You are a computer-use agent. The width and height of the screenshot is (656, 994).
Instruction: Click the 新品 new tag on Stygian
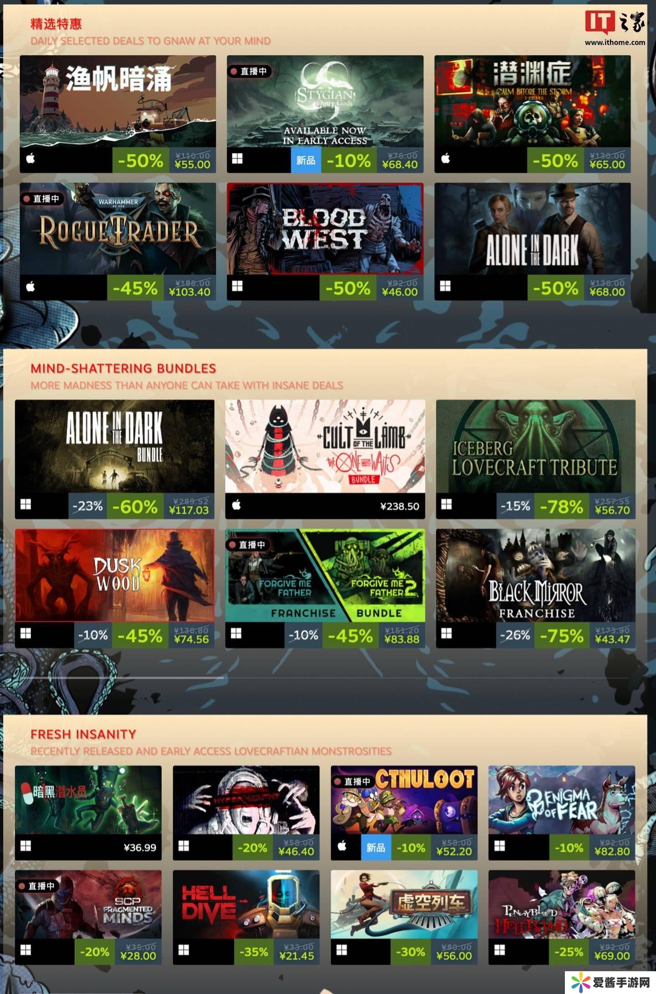[x=306, y=160]
